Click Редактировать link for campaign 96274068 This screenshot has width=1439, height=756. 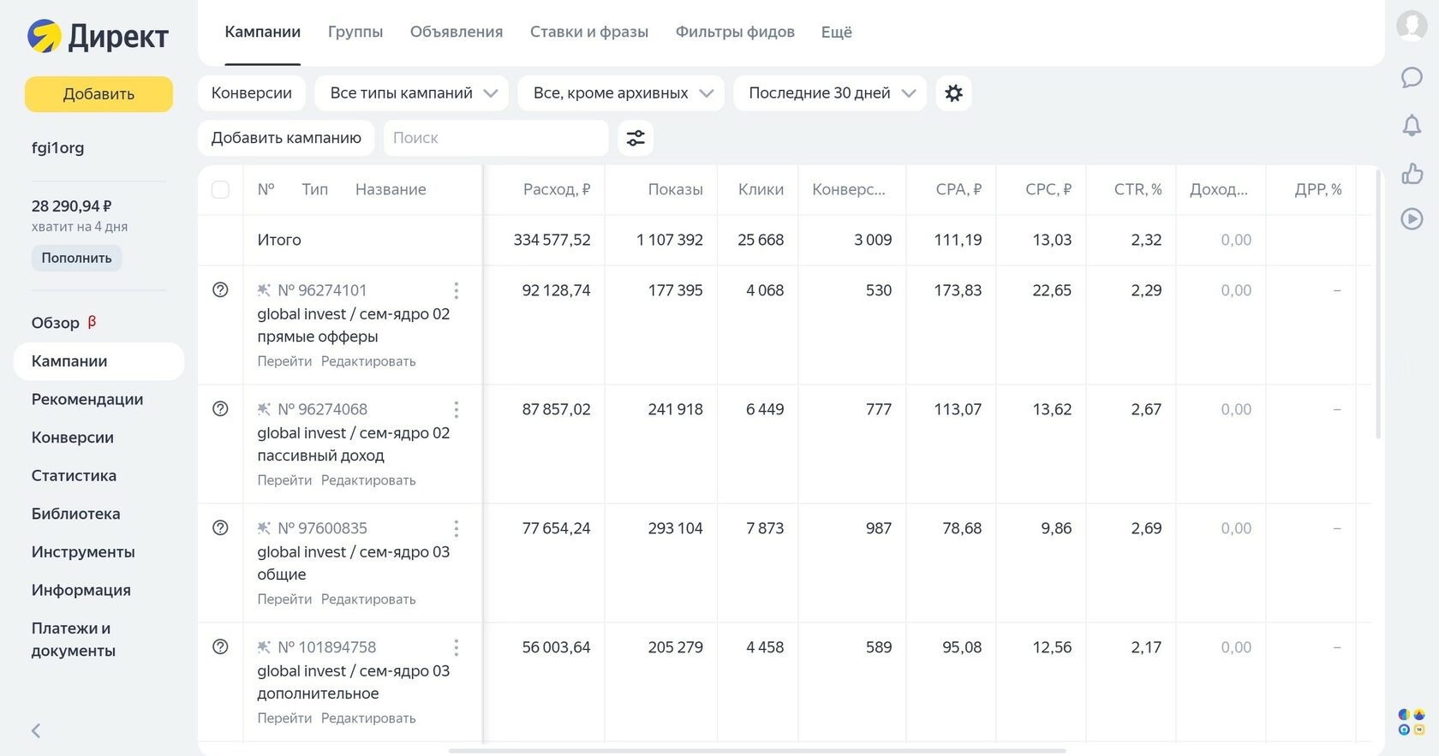coord(368,480)
